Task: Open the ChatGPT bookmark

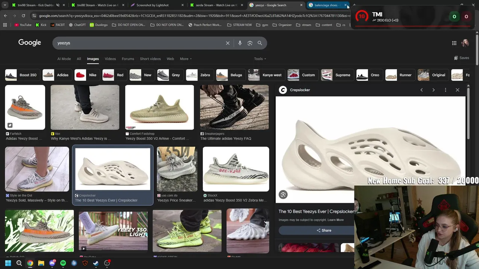Action: pyautogui.click(x=77, y=25)
